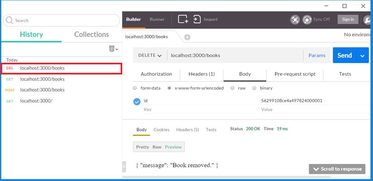Image resolution: width=373 pixels, height=181 pixels.
Task: Select the Pre-request script tab
Action: [295, 74]
